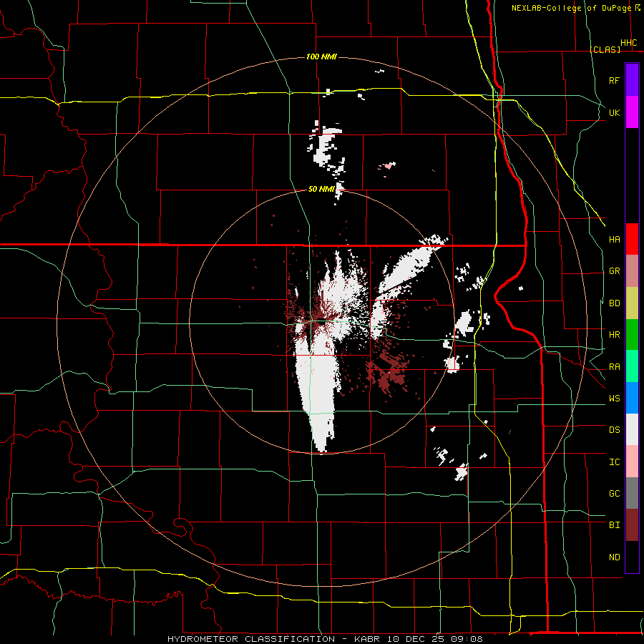
Task: Click the WS legend label
Action: coord(615,399)
